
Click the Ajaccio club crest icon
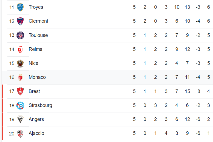tap(20, 134)
